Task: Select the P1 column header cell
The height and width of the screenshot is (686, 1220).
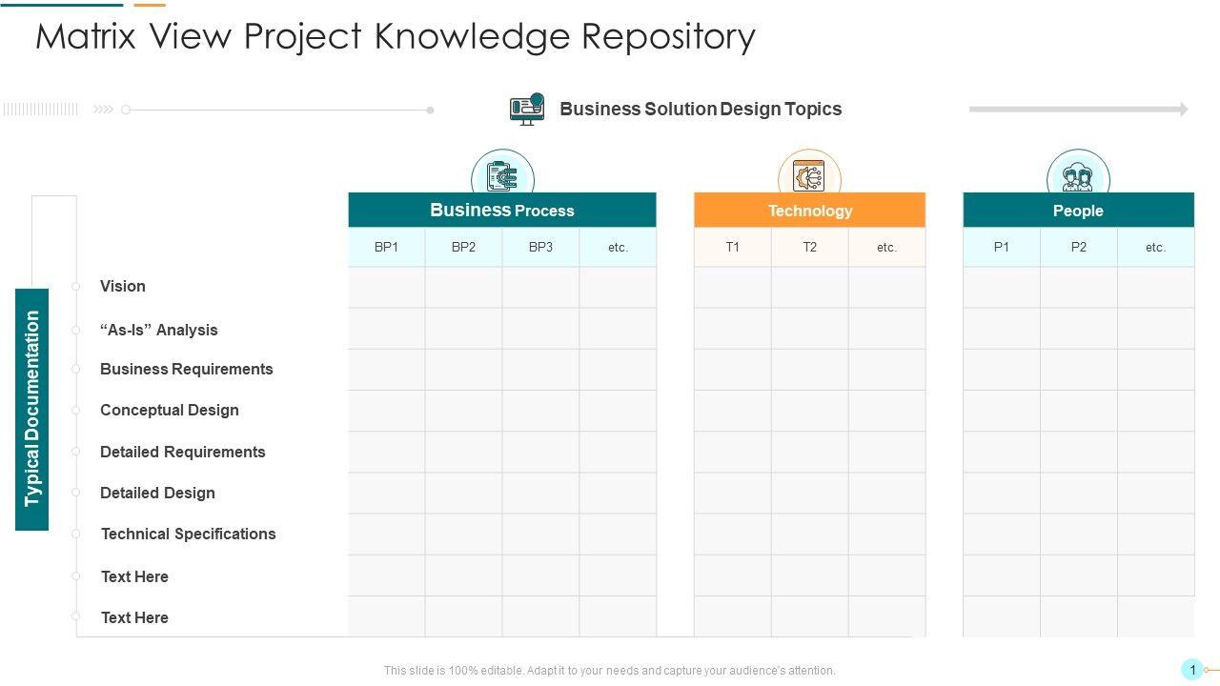Action: tap(1002, 247)
